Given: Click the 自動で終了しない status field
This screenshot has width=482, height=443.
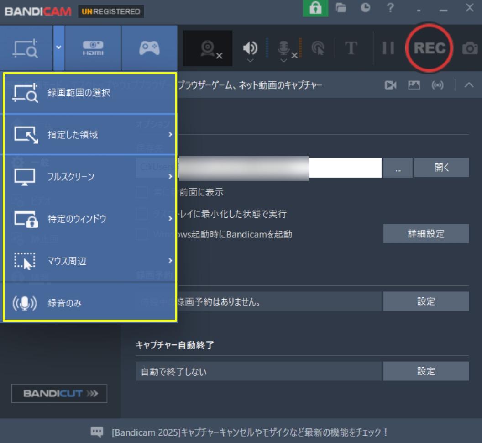Looking at the screenshot, I should pyautogui.click(x=258, y=371).
